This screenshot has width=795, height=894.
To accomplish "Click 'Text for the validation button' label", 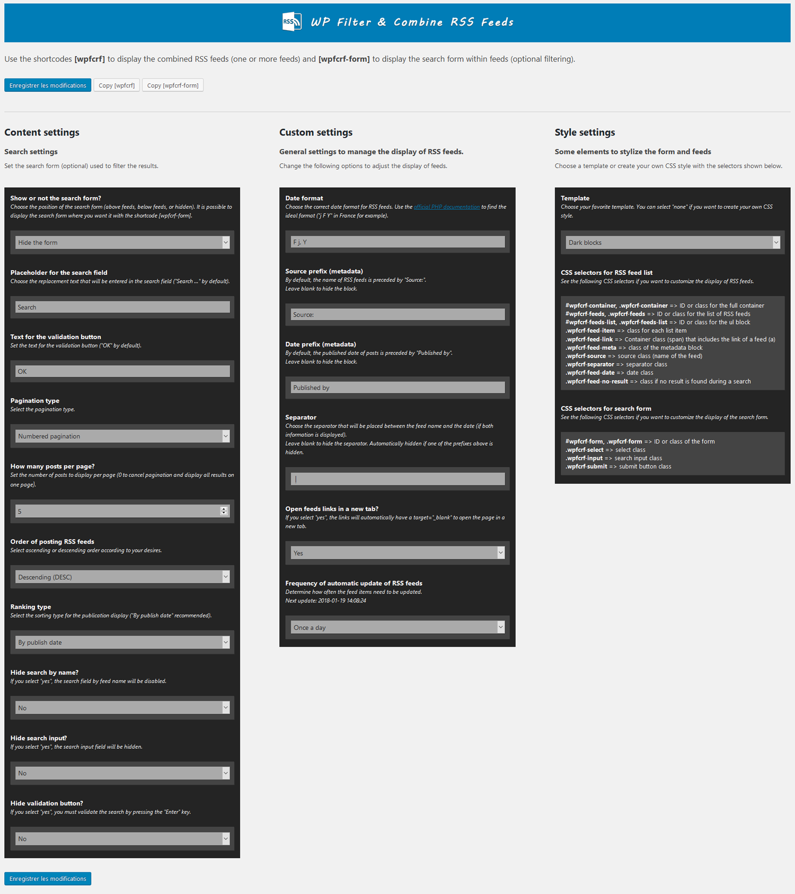I will 56,337.
